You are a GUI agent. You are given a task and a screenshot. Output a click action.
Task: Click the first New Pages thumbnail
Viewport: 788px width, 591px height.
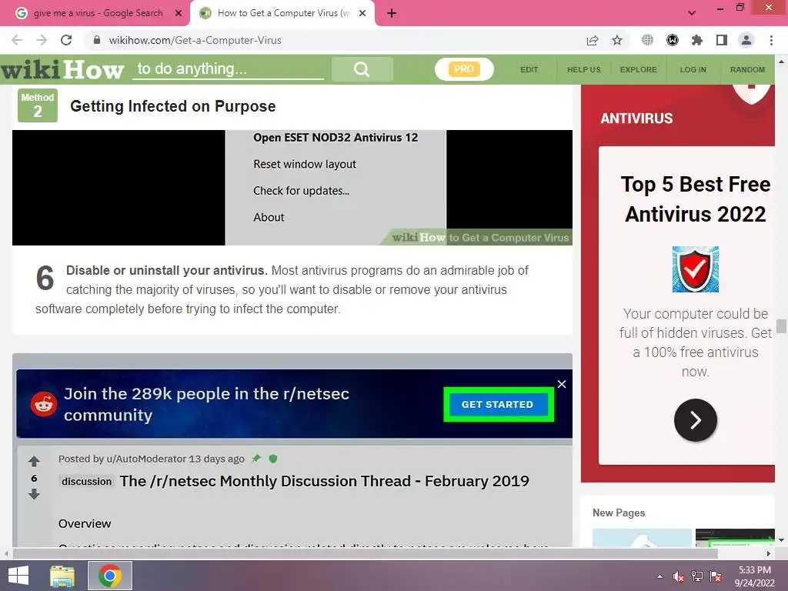point(642,538)
